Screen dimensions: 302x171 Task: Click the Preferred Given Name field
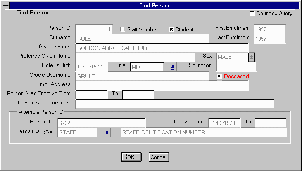point(136,57)
